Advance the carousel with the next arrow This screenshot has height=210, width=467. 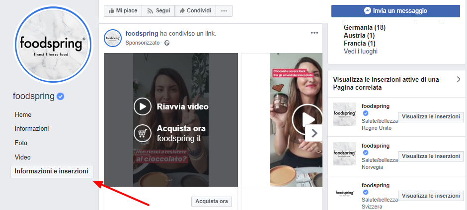click(313, 133)
